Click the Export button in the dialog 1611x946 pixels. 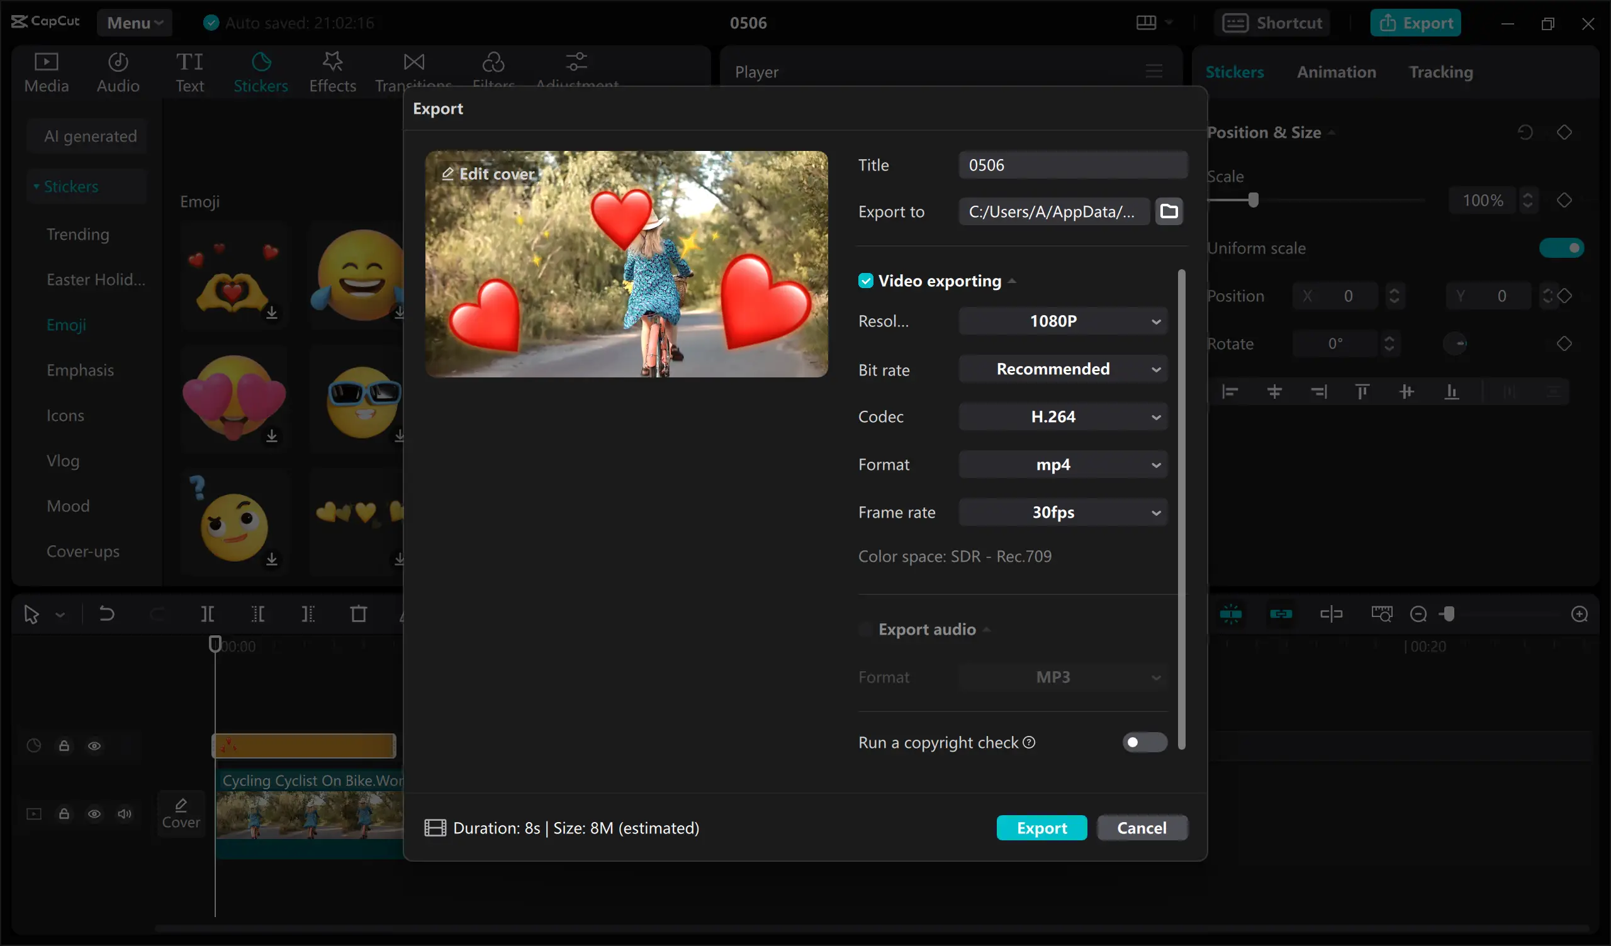click(1041, 827)
